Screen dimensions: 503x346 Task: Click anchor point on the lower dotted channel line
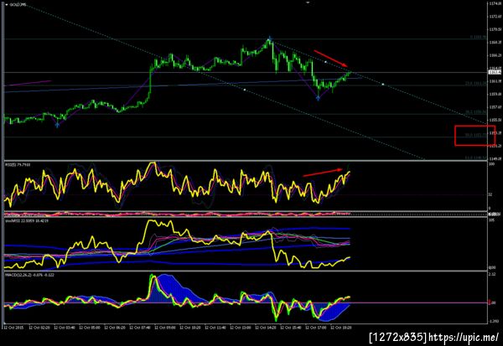(245, 90)
